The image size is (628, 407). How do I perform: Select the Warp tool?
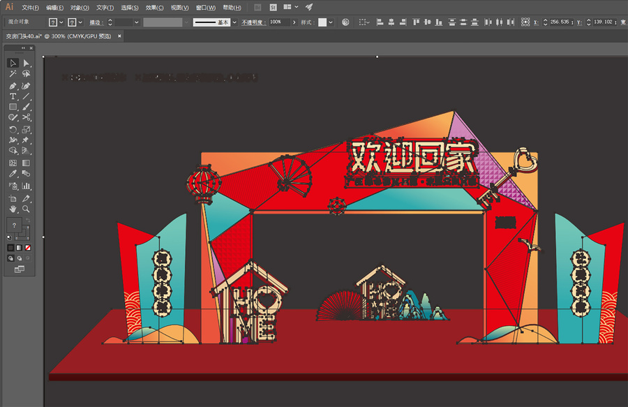(13, 140)
